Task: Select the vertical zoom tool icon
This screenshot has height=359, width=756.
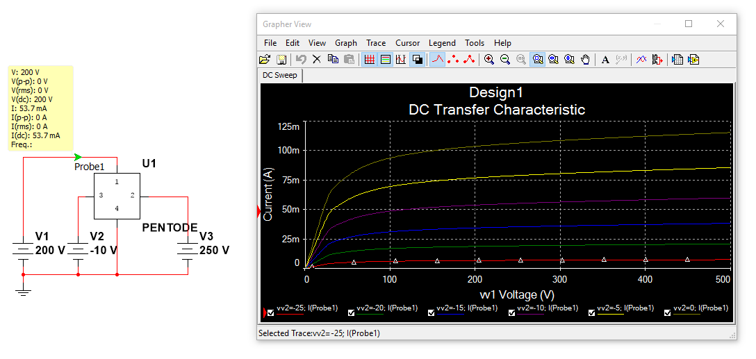Action: tap(569, 60)
